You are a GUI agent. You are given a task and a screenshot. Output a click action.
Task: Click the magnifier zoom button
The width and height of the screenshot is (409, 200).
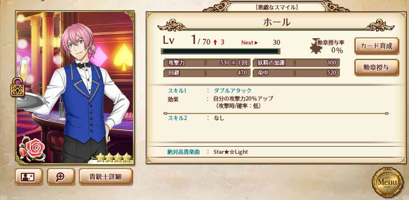[61, 177]
